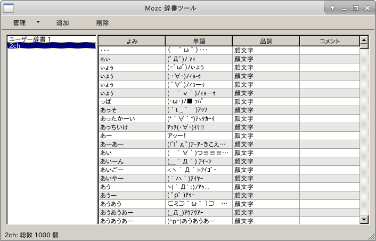Select the reading cell あっそ
This screenshot has height=241, width=376.
[132, 110]
